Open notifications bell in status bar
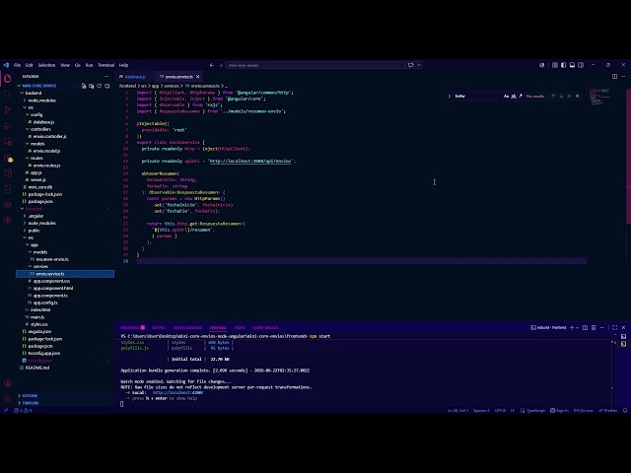The width and height of the screenshot is (631, 473). point(625,410)
